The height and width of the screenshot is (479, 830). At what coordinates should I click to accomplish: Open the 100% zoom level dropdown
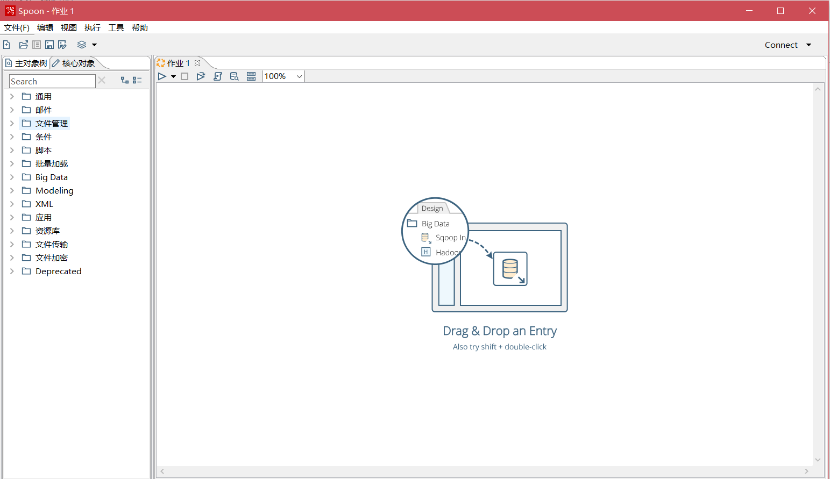point(299,76)
